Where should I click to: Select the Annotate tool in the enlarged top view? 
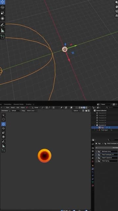coord(3,25)
